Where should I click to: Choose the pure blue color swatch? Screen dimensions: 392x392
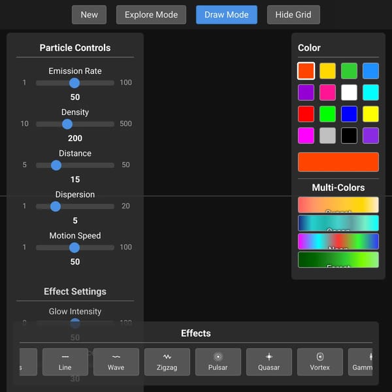click(349, 114)
